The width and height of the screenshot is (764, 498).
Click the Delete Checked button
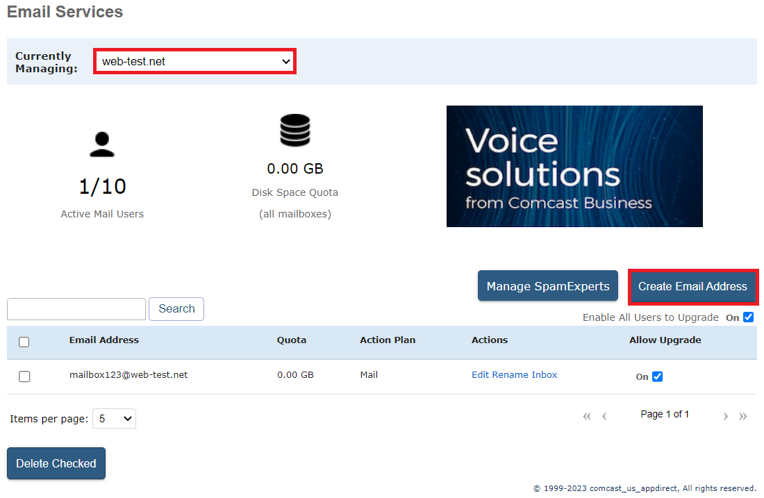pos(56,463)
